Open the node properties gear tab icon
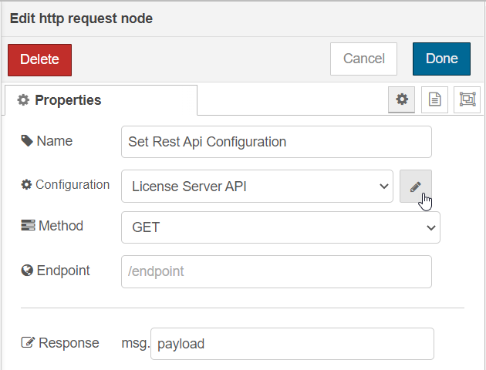 click(402, 99)
